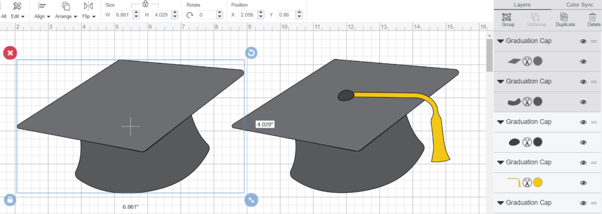
Task: Click scissors cut icon on the dark oval layer
Action: point(527,142)
